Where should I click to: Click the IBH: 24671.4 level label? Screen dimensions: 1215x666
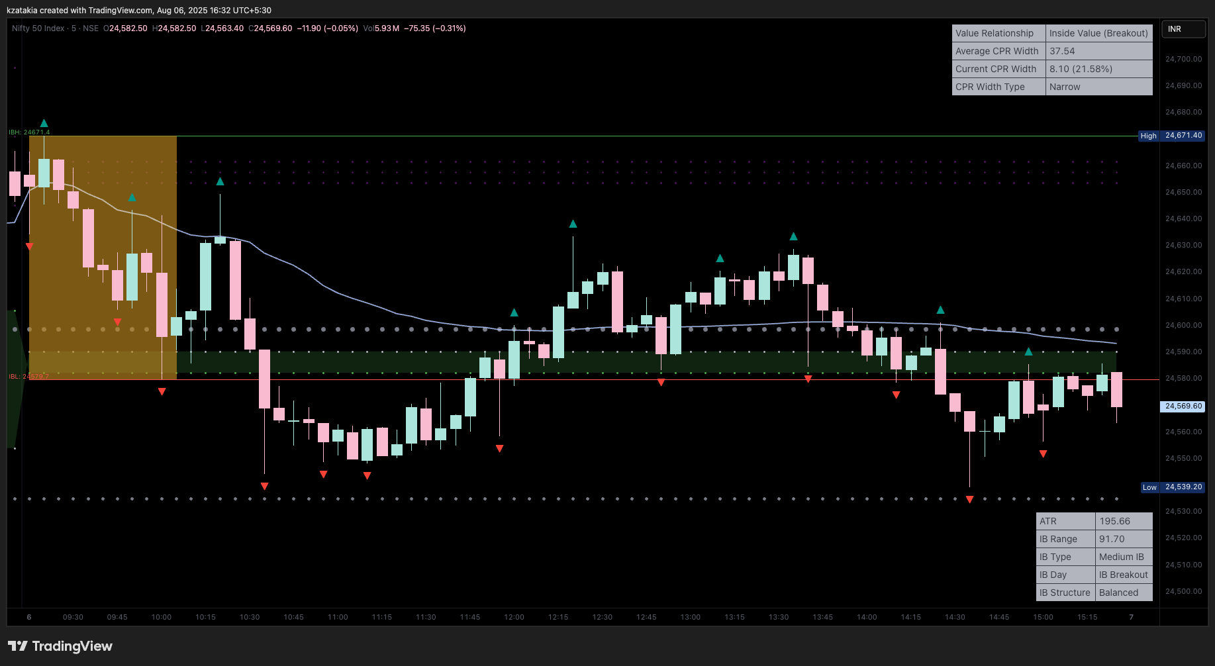point(29,132)
